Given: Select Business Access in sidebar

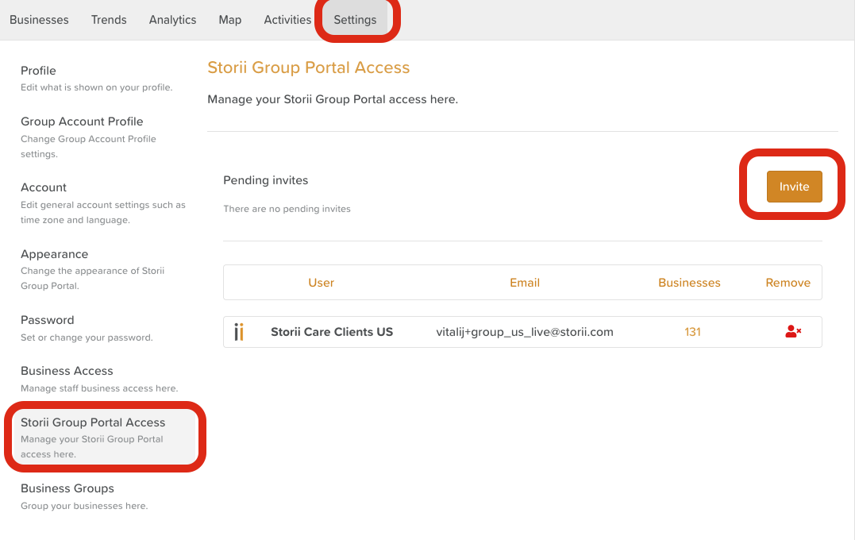Looking at the screenshot, I should click(67, 371).
